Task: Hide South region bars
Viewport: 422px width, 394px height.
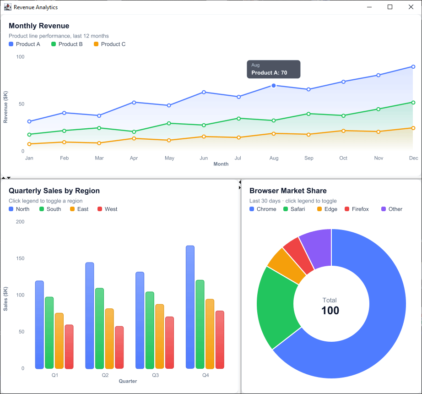Action: (x=50, y=209)
